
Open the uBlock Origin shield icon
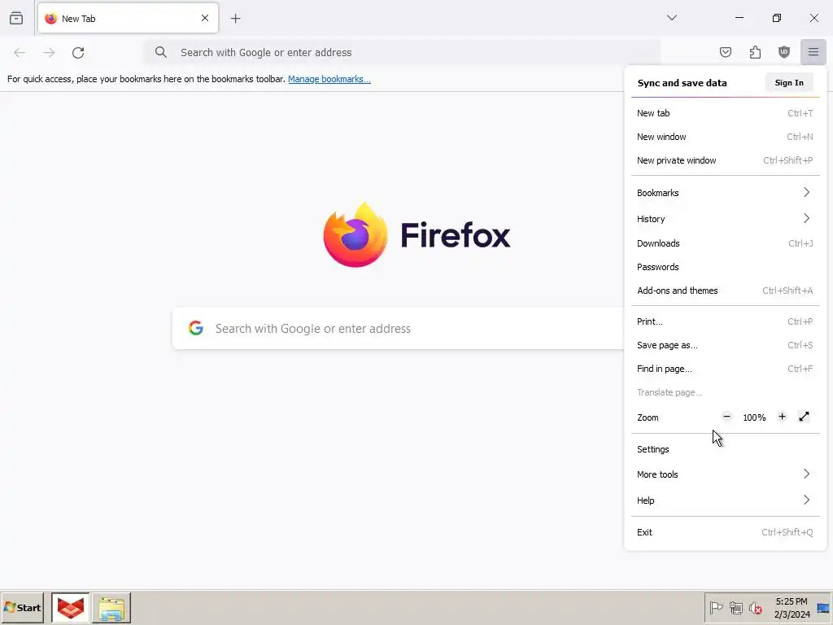784,52
